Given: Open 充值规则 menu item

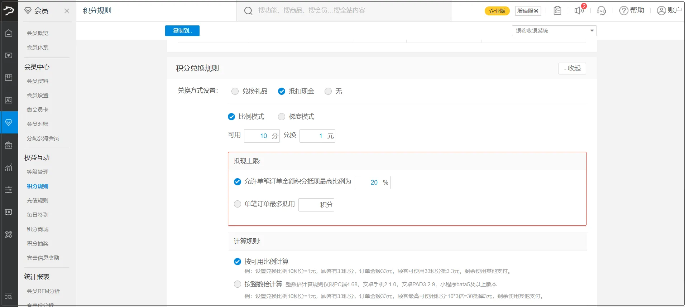Looking at the screenshot, I should click(38, 200).
